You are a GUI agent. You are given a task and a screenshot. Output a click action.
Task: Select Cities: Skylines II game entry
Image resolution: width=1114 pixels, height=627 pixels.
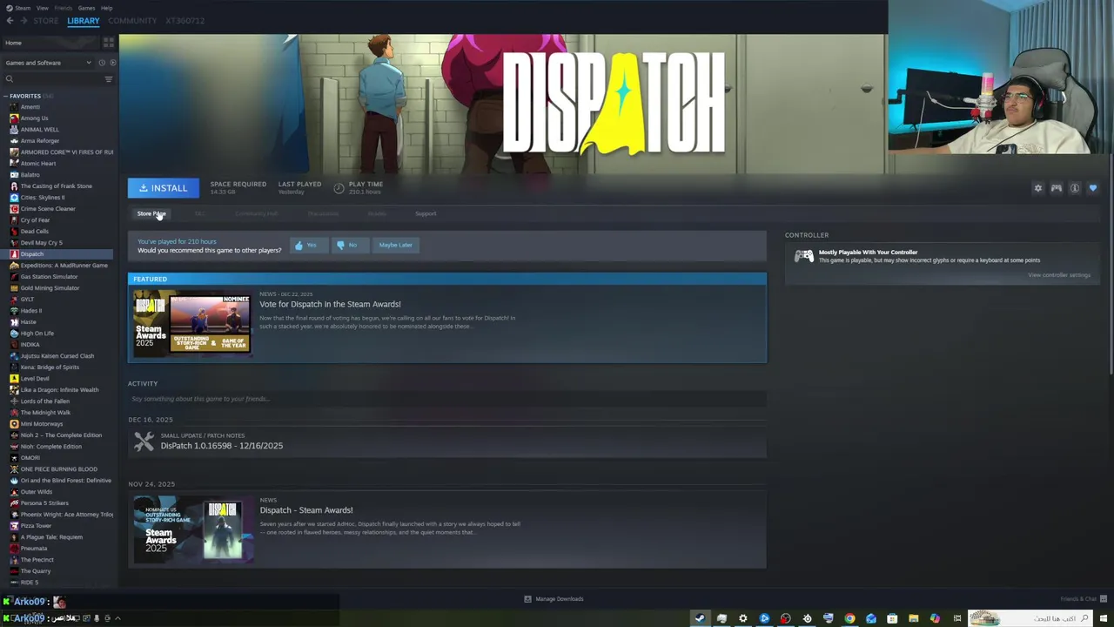click(43, 198)
